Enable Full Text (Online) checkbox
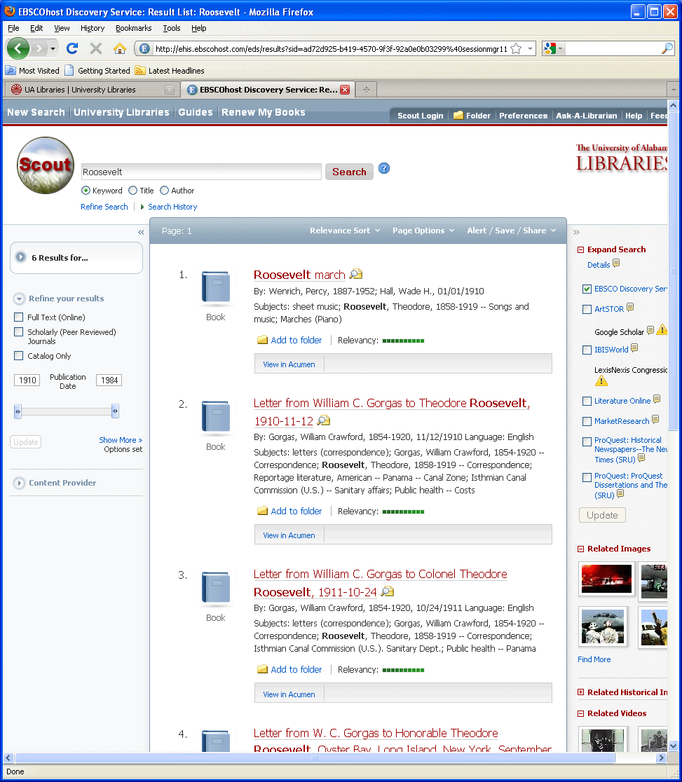The height and width of the screenshot is (782, 682). 19,317
